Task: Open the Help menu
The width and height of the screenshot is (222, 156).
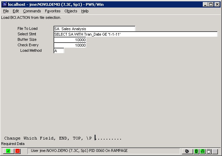Action: point(85,11)
